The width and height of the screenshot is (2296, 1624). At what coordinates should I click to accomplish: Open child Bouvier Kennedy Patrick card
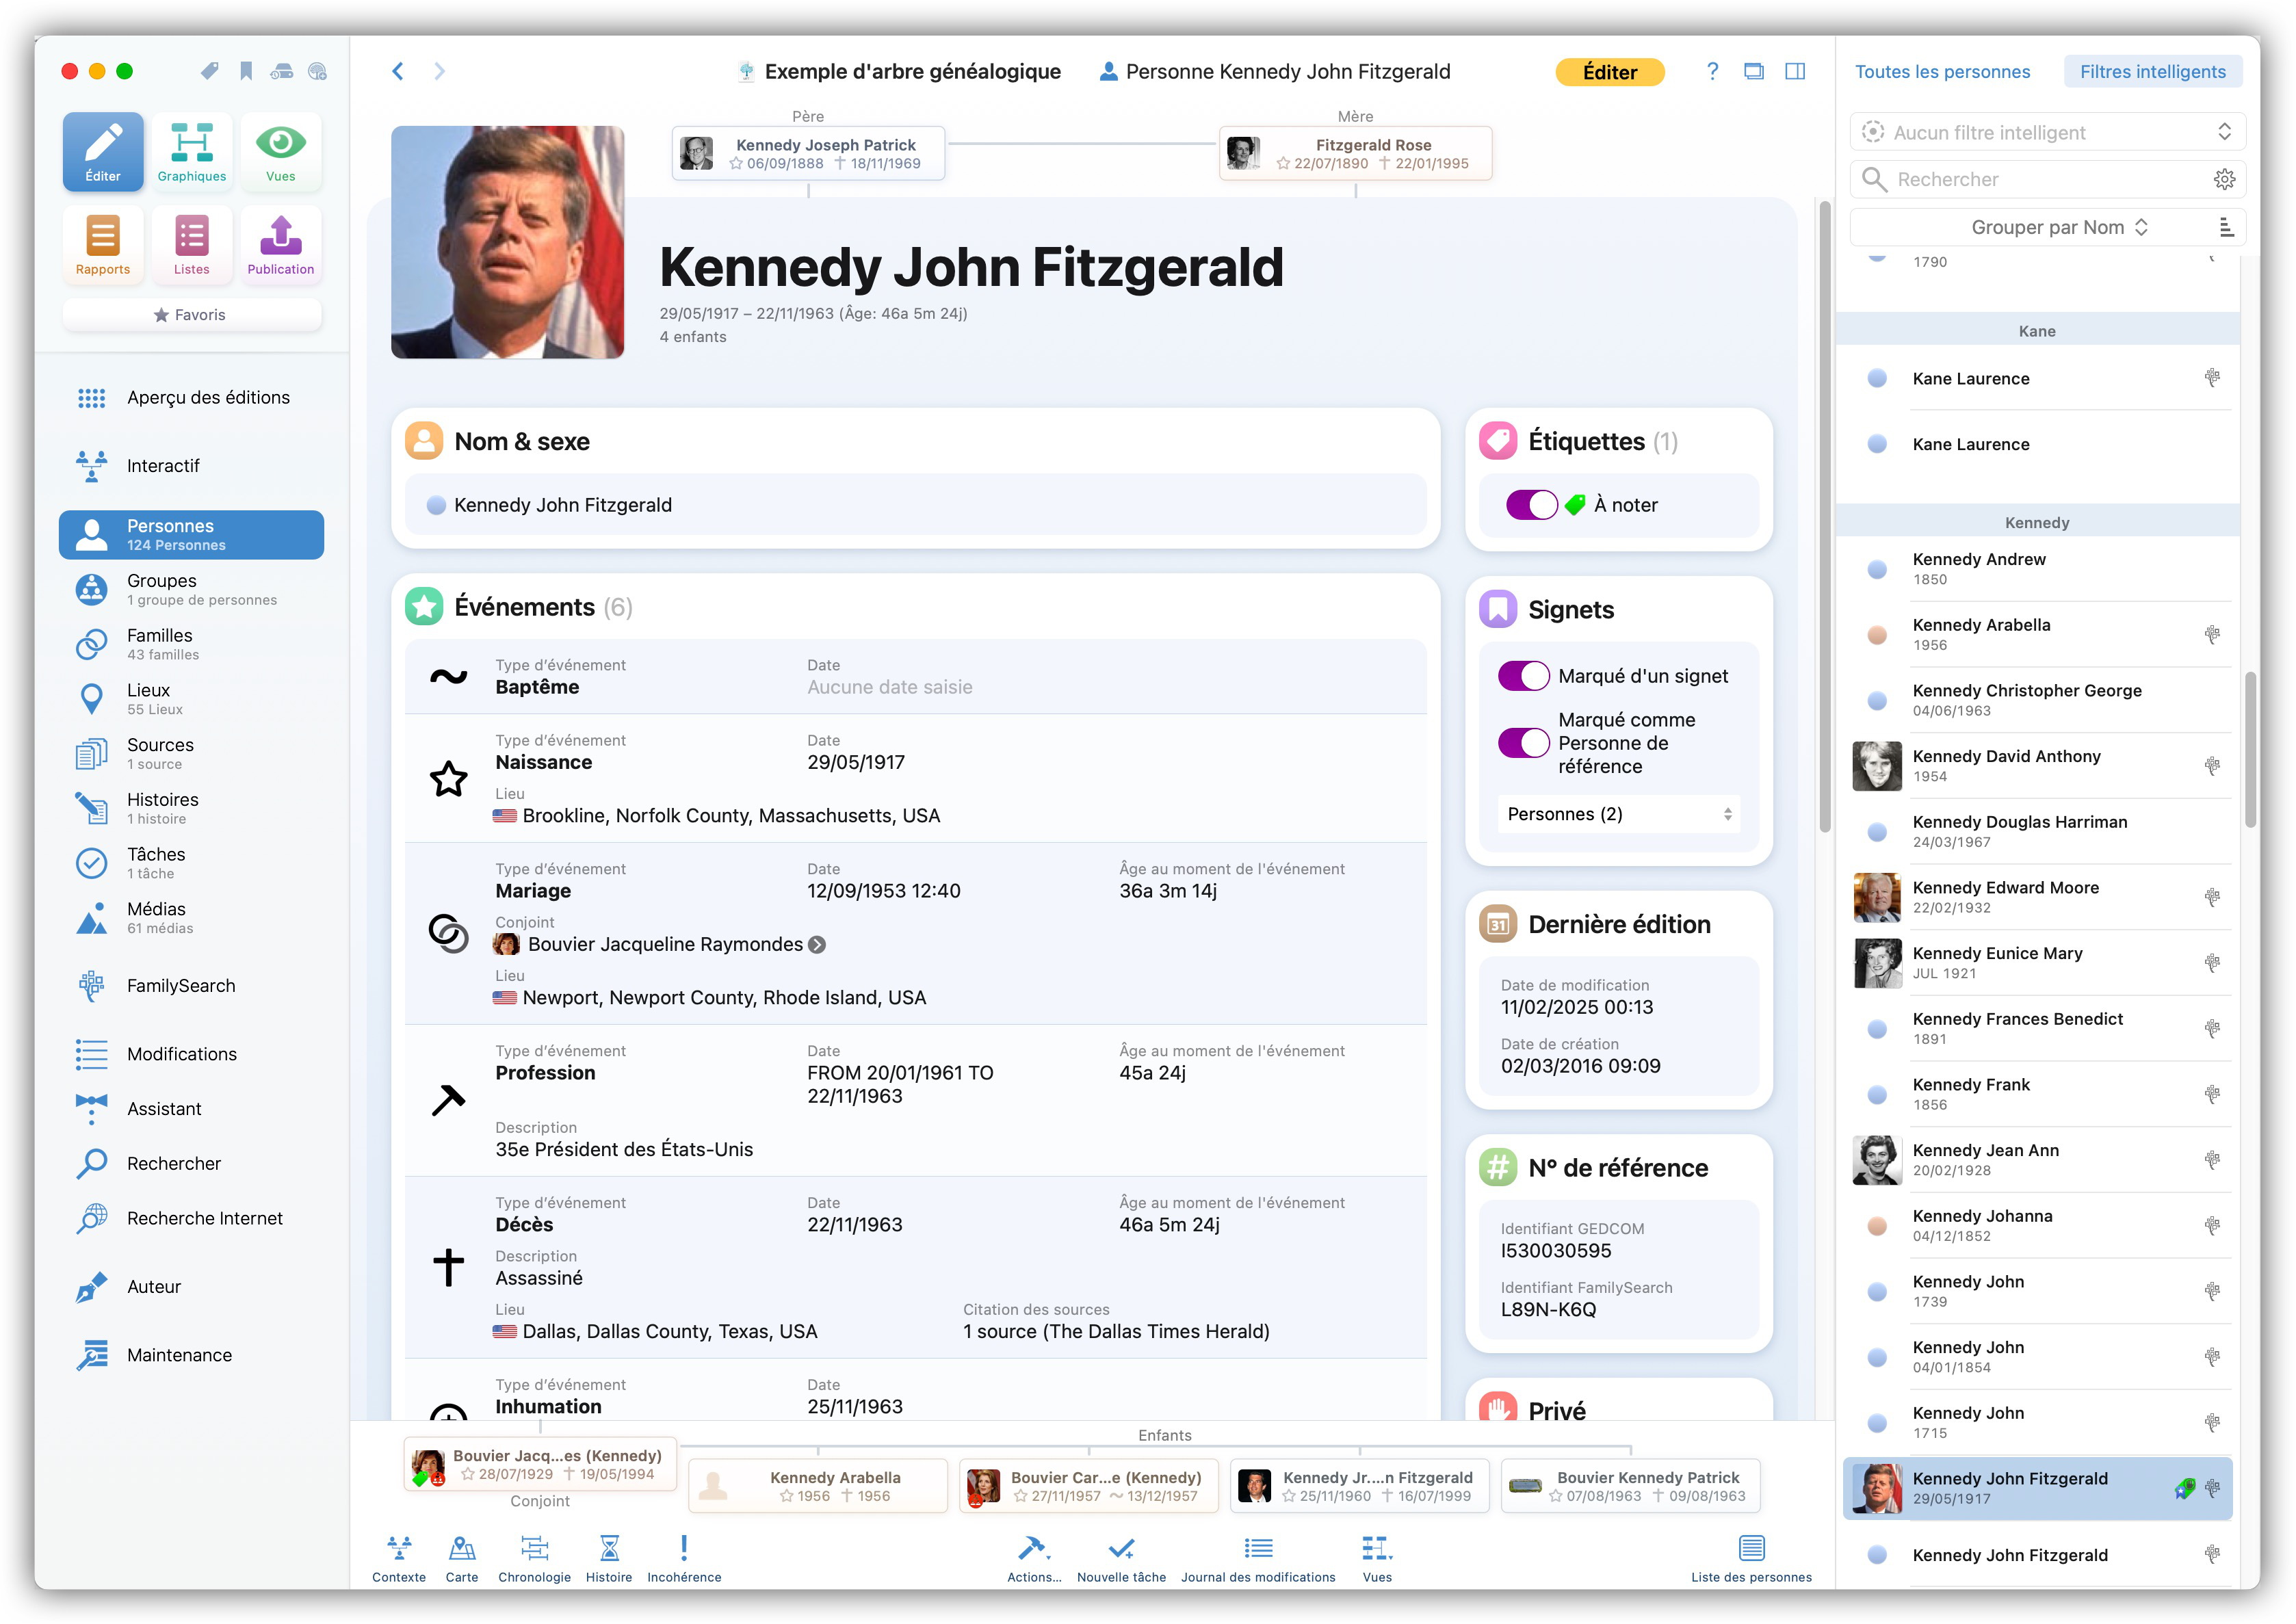tap(1630, 1486)
